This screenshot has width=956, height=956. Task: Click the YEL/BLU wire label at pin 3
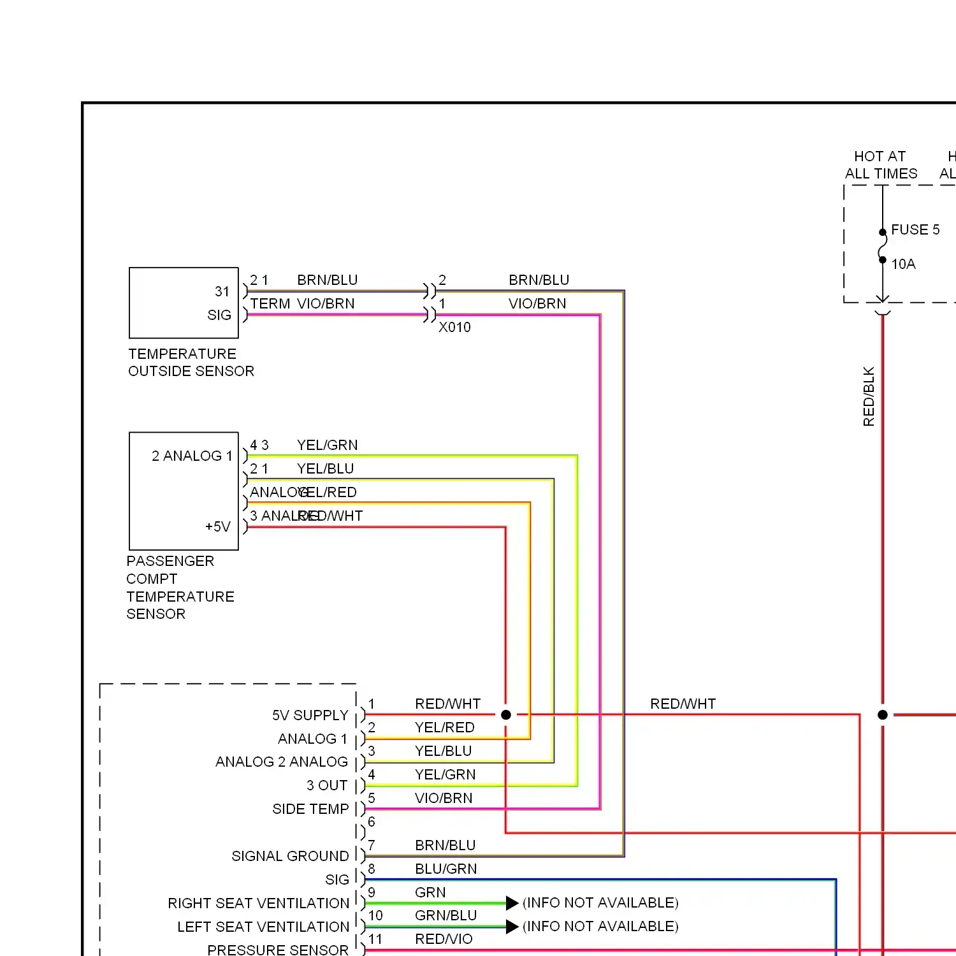point(443,751)
